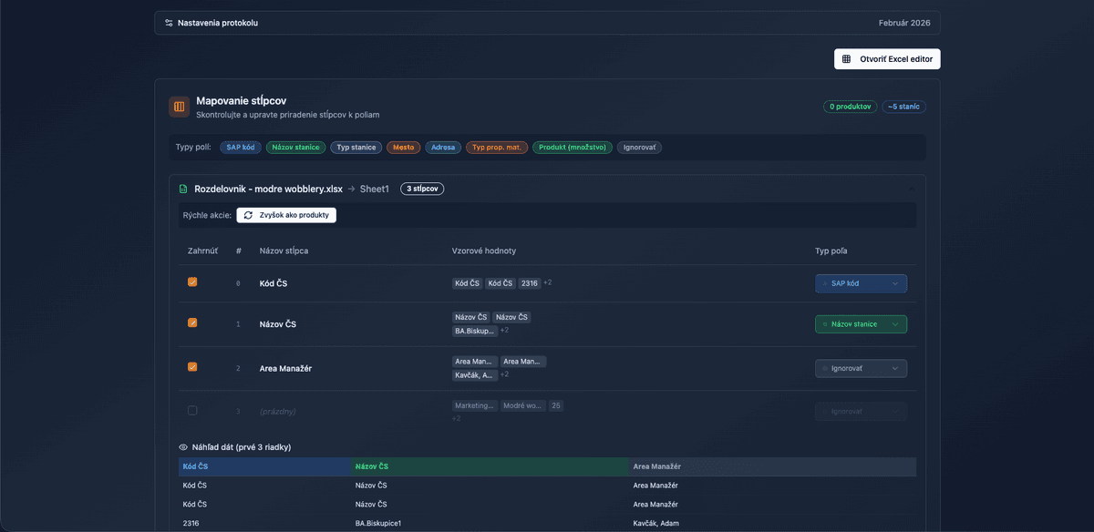
Task: Expand the dimmed Ignorovať dropdown in (prázdny) row
Action: [x=861, y=412]
